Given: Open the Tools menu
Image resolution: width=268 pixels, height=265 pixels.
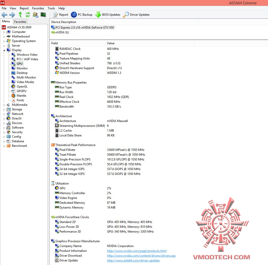Looking at the screenshot, I should pyautogui.click(x=51, y=8).
